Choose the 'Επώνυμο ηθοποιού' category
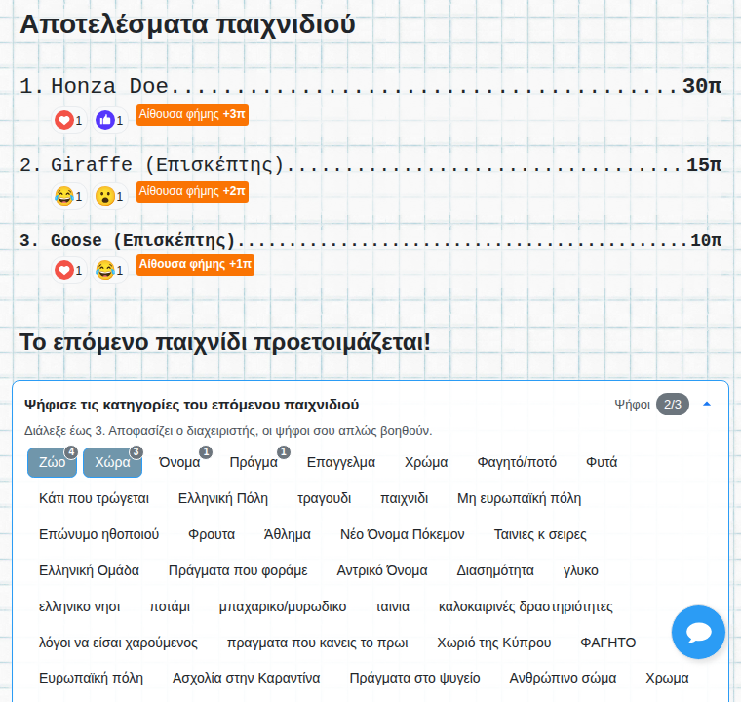 tap(98, 534)
